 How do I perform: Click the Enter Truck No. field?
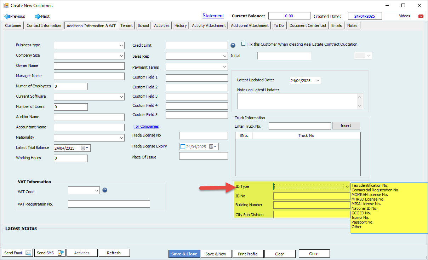tap(300, 126)
